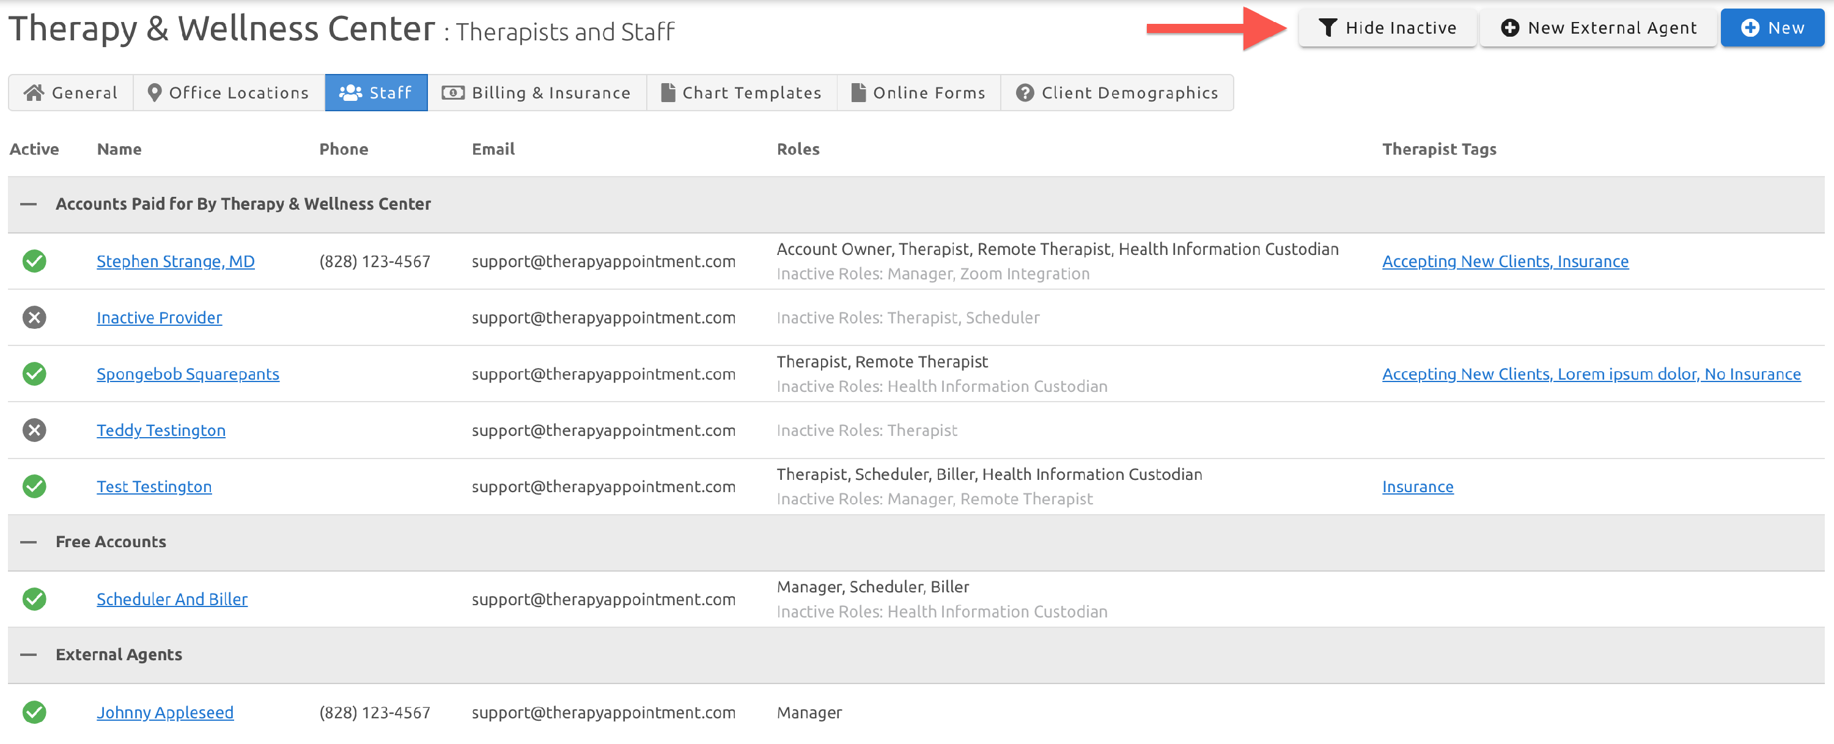
Task: Collapse the Accounts Paid for By section
Action: pyautogui.click(x=29, y=204)
